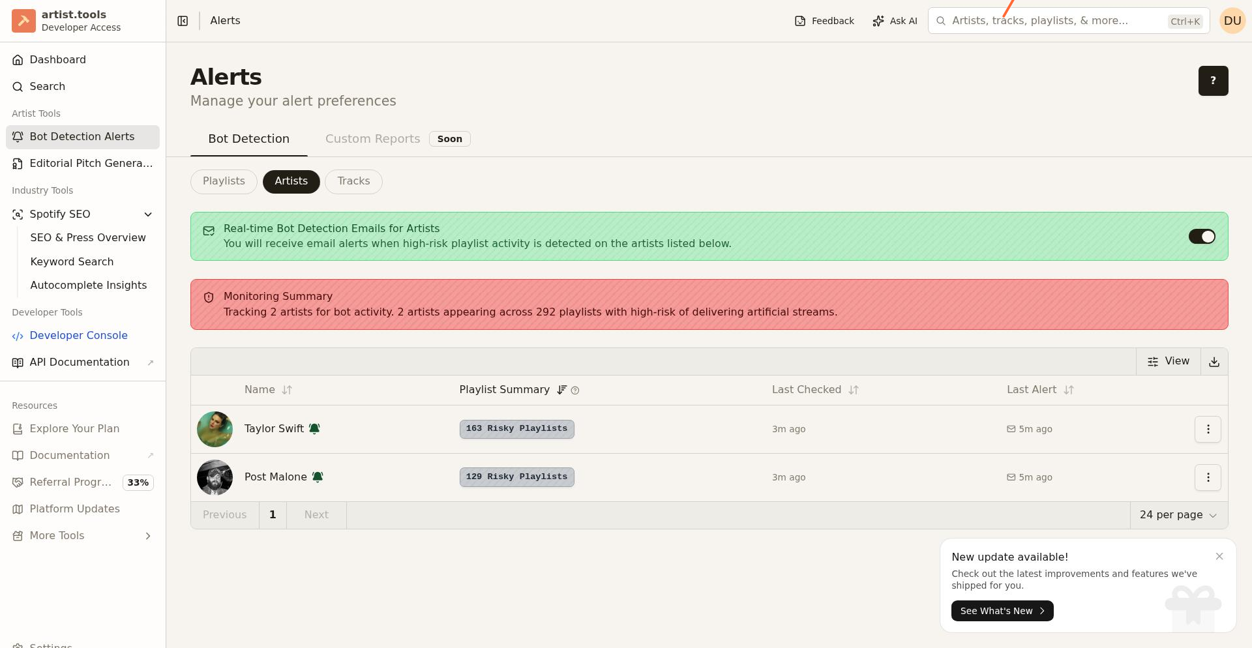Select Bot Detection Alerts sidebar item
The height and width of the screenshot is (648, 1252).
click(83, 137)
